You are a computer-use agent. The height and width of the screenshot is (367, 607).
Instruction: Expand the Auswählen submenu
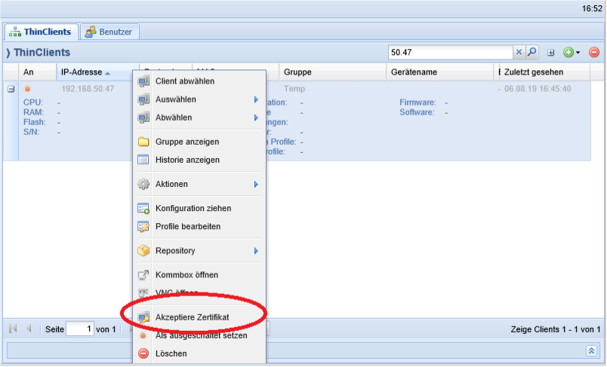pyautogui.click(x=255, y=99)
